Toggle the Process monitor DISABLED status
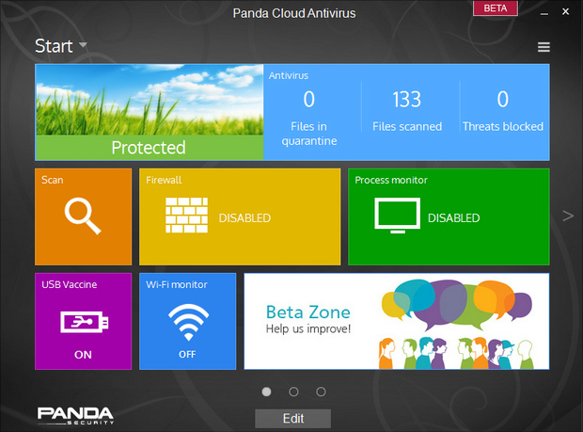583x432 pixels. tap(453, 218)
